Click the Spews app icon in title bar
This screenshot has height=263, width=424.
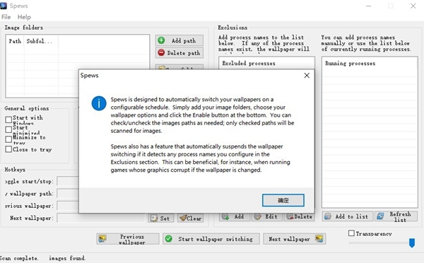tap(4, 6)
